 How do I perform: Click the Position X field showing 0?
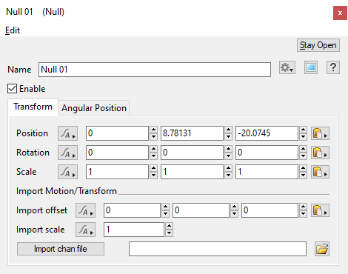click(x=117, y=133)
